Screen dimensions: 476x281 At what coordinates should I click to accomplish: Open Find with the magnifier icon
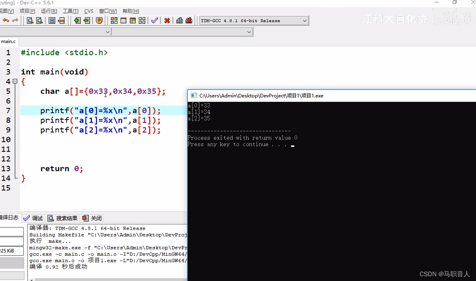coord(30,21)
